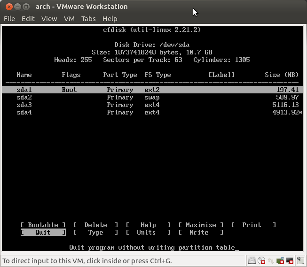Click the quit program hint message
Image resolution: width=307 pixels, height=267 pixels.
[x=152, y=247]
